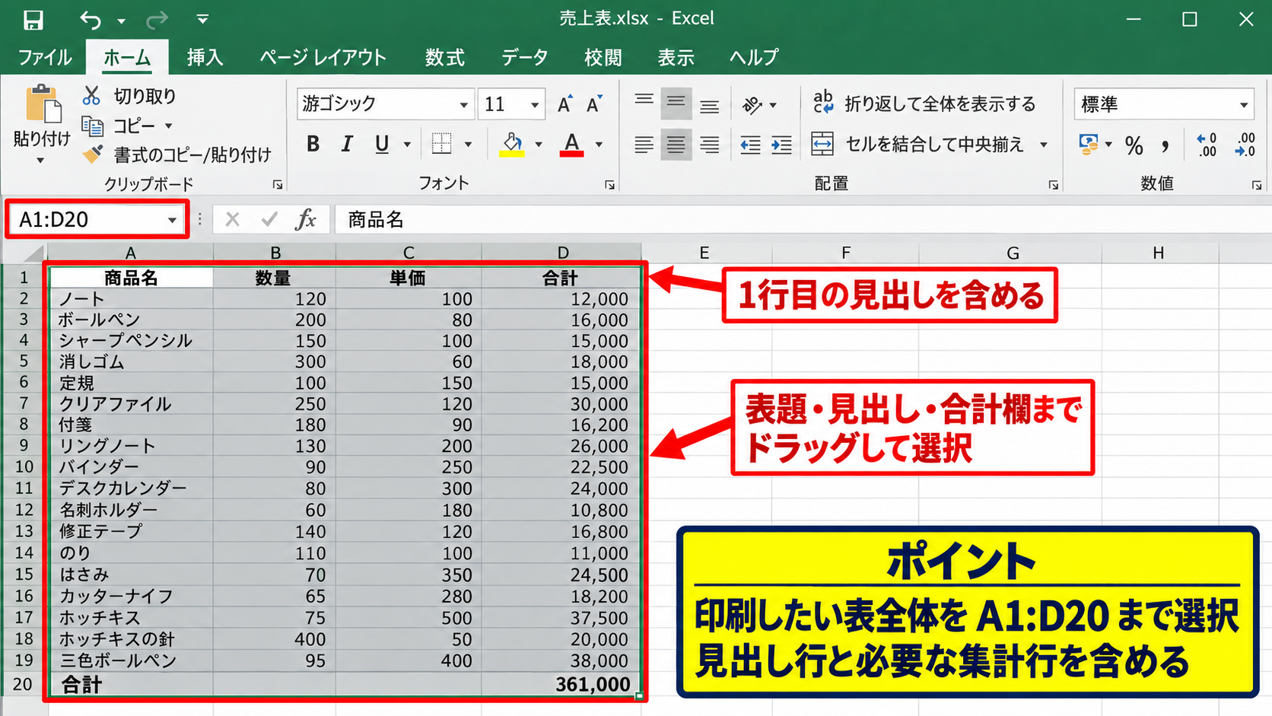Click the decrease font size icon
1272x716 pixels.
[x=594, y=104]
